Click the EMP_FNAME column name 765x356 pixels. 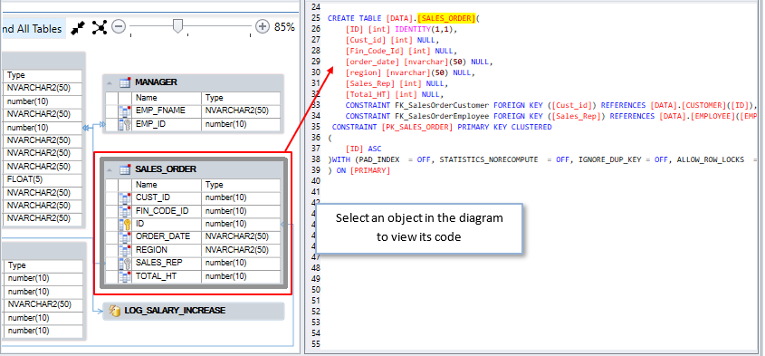point(160,111)
